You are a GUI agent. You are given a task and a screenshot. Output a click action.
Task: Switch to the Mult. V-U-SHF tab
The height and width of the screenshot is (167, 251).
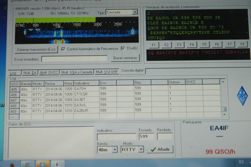106,72
